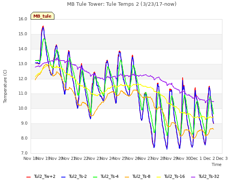Click the Nov 22 x-axis tick label

(x=81, y=158)
